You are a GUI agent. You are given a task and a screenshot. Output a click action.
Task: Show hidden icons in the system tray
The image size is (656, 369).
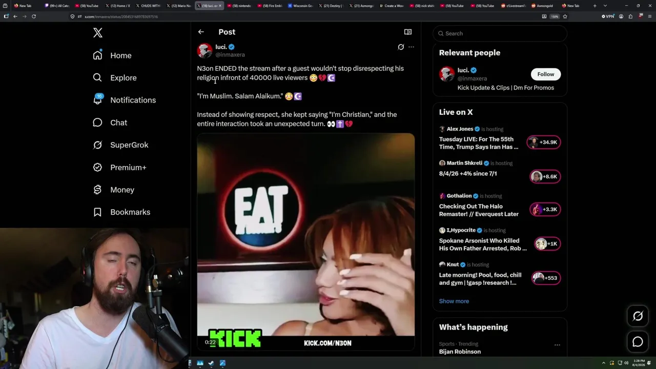coord(604,363)
